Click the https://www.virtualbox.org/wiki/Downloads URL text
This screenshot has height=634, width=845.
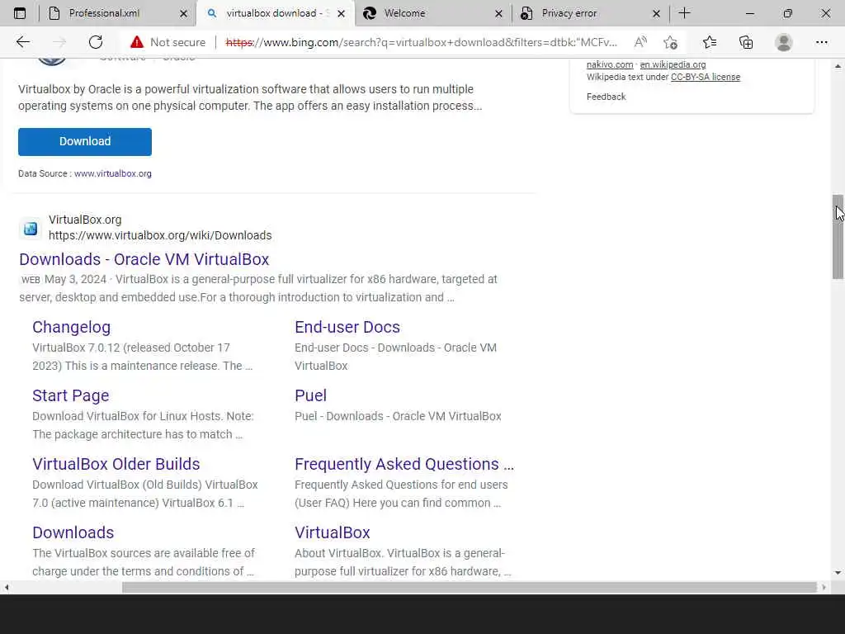pyautogui.click(x=160, y=235)
